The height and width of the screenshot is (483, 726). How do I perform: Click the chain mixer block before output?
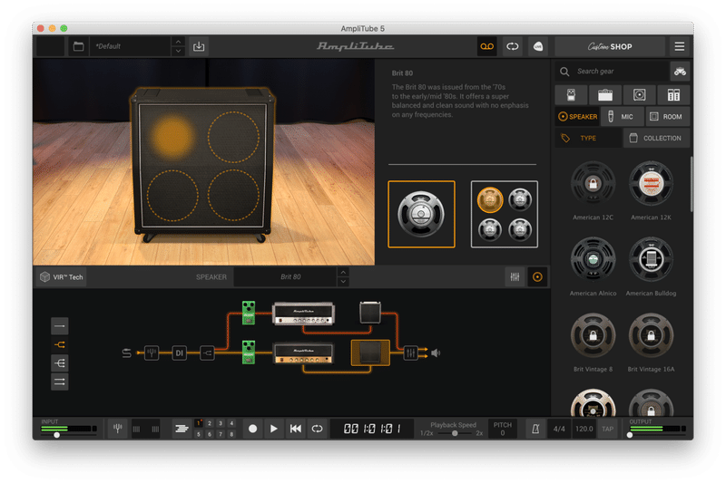point(411,353)
